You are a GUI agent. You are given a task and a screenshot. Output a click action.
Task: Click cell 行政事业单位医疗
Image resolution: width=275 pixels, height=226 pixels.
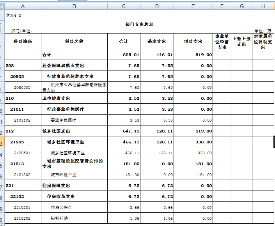coord(74,109)
